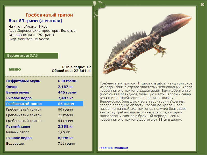The width and height of the screenshot is (207, 155).
Task: Click the Где: Деревенские просторы, Болотце line
Action: click(42, 31)
